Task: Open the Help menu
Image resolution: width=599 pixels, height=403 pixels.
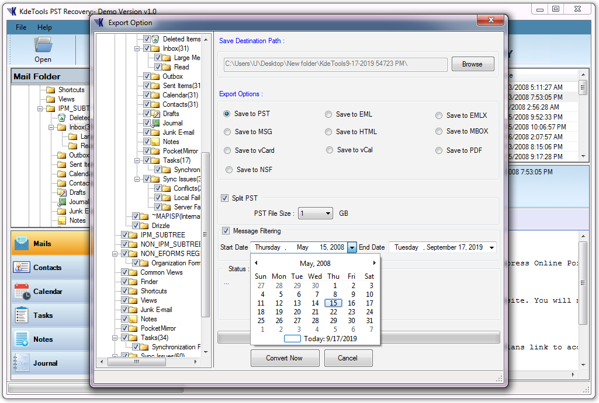Action: tap(44, 27)
